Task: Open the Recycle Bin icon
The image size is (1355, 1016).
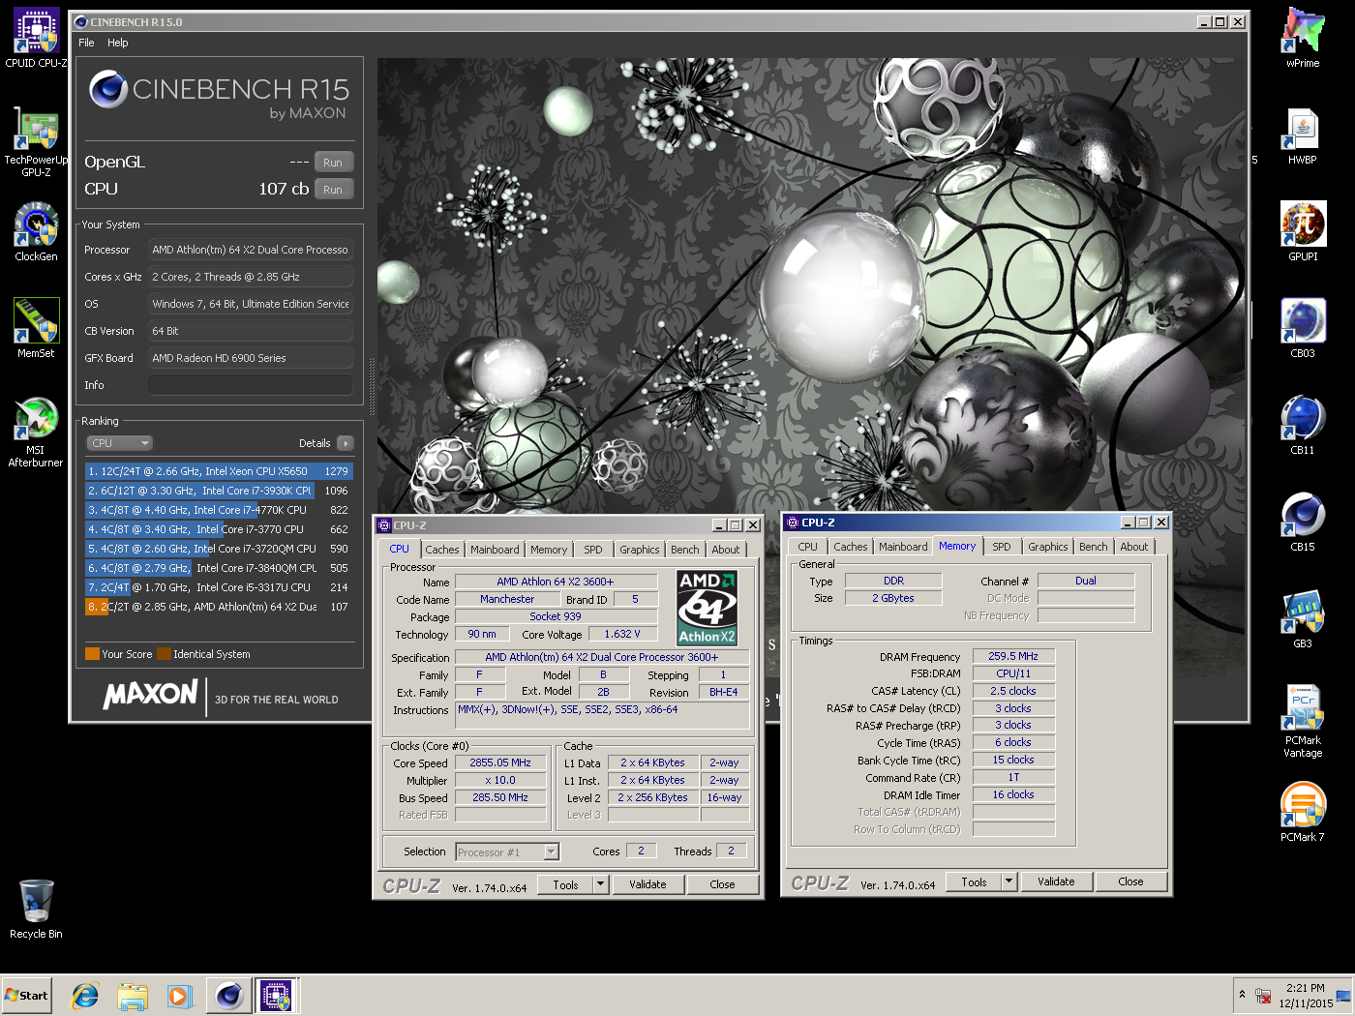Action: (36, 909)
